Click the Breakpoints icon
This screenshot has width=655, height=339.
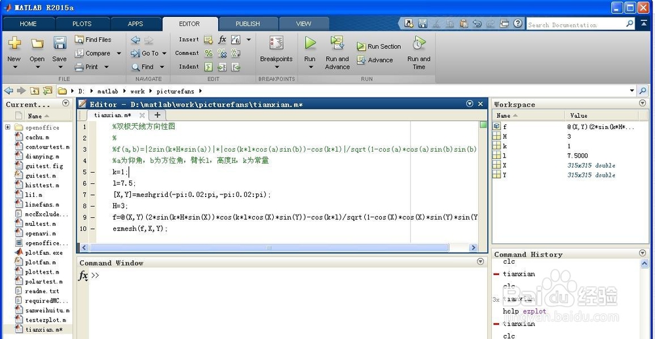276,43
